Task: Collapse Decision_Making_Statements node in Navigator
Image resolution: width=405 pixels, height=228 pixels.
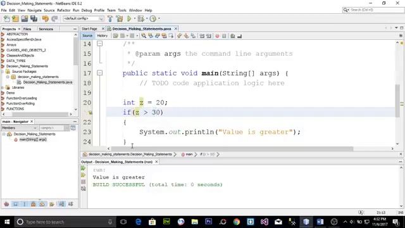Action: pyautogui.click(x=4, y=134)
